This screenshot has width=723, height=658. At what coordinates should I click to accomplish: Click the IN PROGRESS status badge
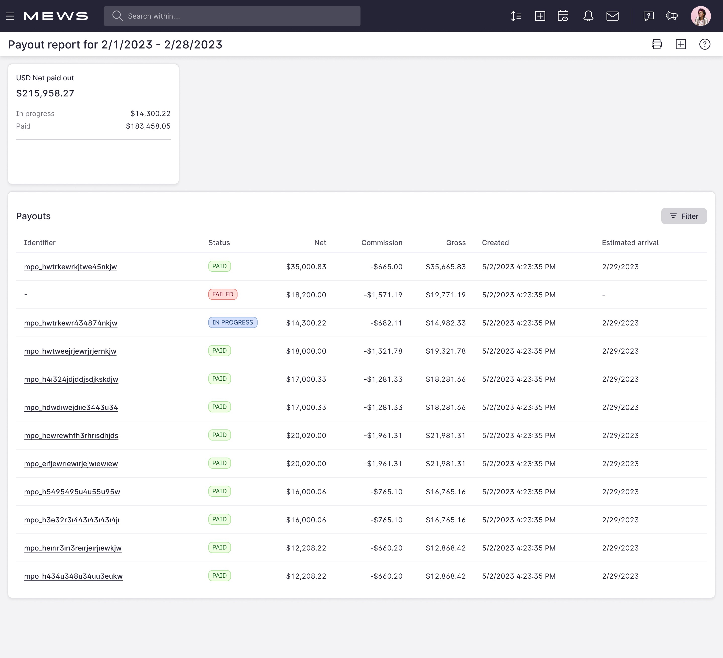point(232,322)
